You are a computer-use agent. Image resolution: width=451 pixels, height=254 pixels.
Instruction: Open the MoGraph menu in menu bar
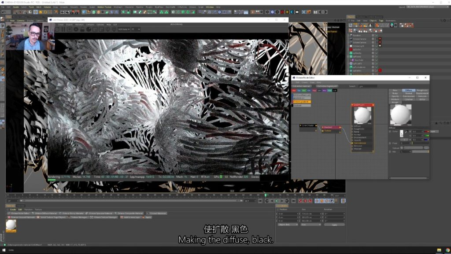[118, 7]
